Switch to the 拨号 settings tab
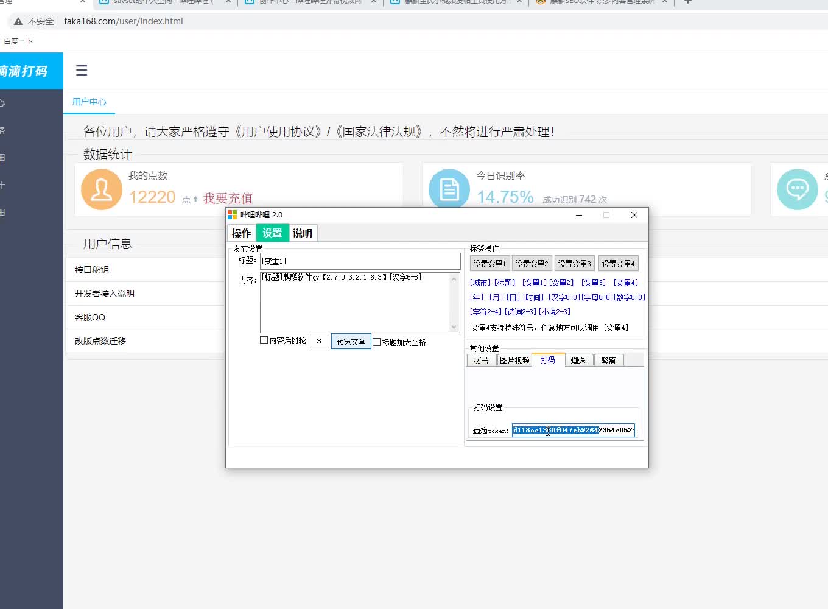 tap(481, 361)
